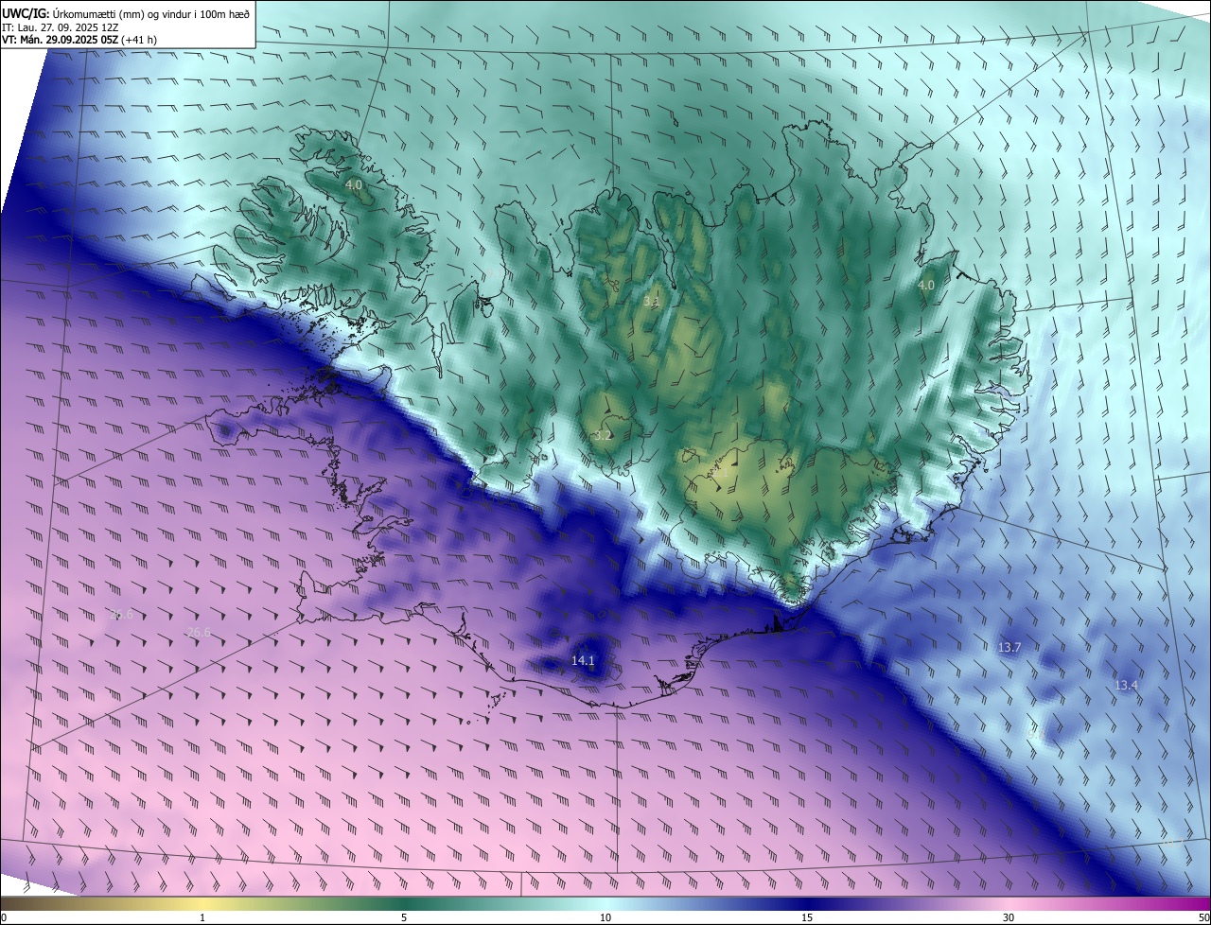Click the colour scale tick label 15
Viewport: 1211px width, 925px height.
click(807, 917)
